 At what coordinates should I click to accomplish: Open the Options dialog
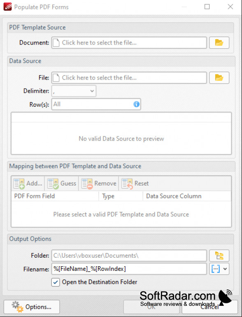click(x=32, y=307)
